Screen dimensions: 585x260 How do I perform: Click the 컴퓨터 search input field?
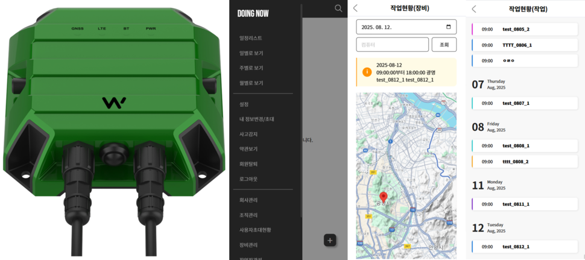click(x=392, y=45)
